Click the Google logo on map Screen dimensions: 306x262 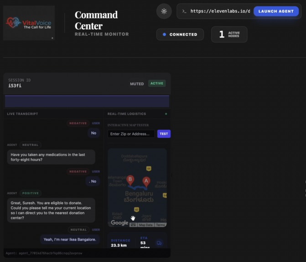[119, 223]
